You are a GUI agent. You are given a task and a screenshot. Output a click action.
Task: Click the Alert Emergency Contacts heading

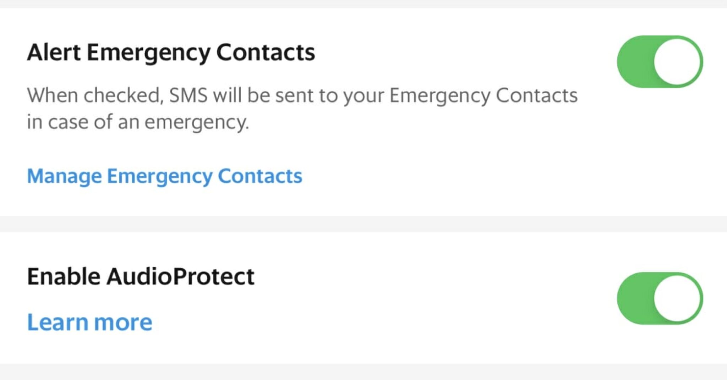point(171,52)
